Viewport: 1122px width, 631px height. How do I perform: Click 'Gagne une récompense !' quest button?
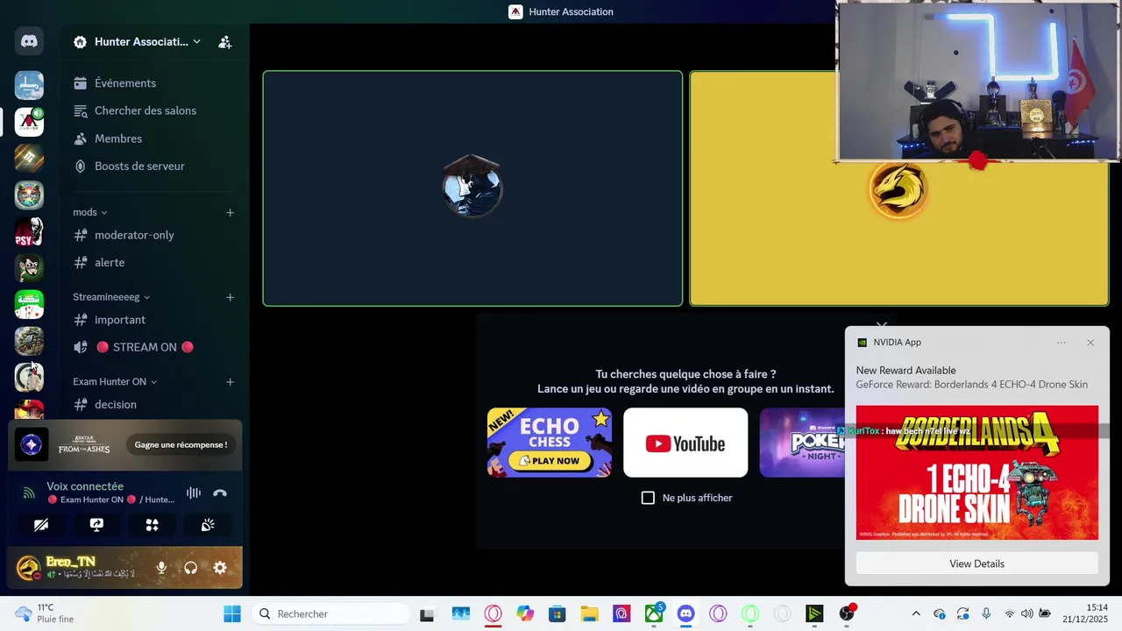point(181,445)
